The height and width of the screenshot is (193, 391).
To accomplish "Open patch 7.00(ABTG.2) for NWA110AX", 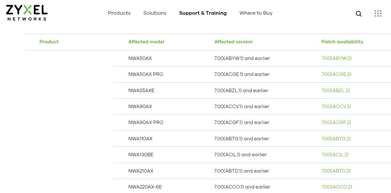I will pos(336,138).
